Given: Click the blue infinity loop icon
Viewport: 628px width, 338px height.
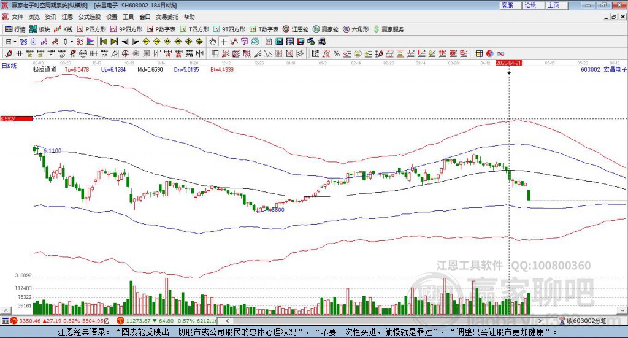Looking at the screenshot, I should 500,53.
